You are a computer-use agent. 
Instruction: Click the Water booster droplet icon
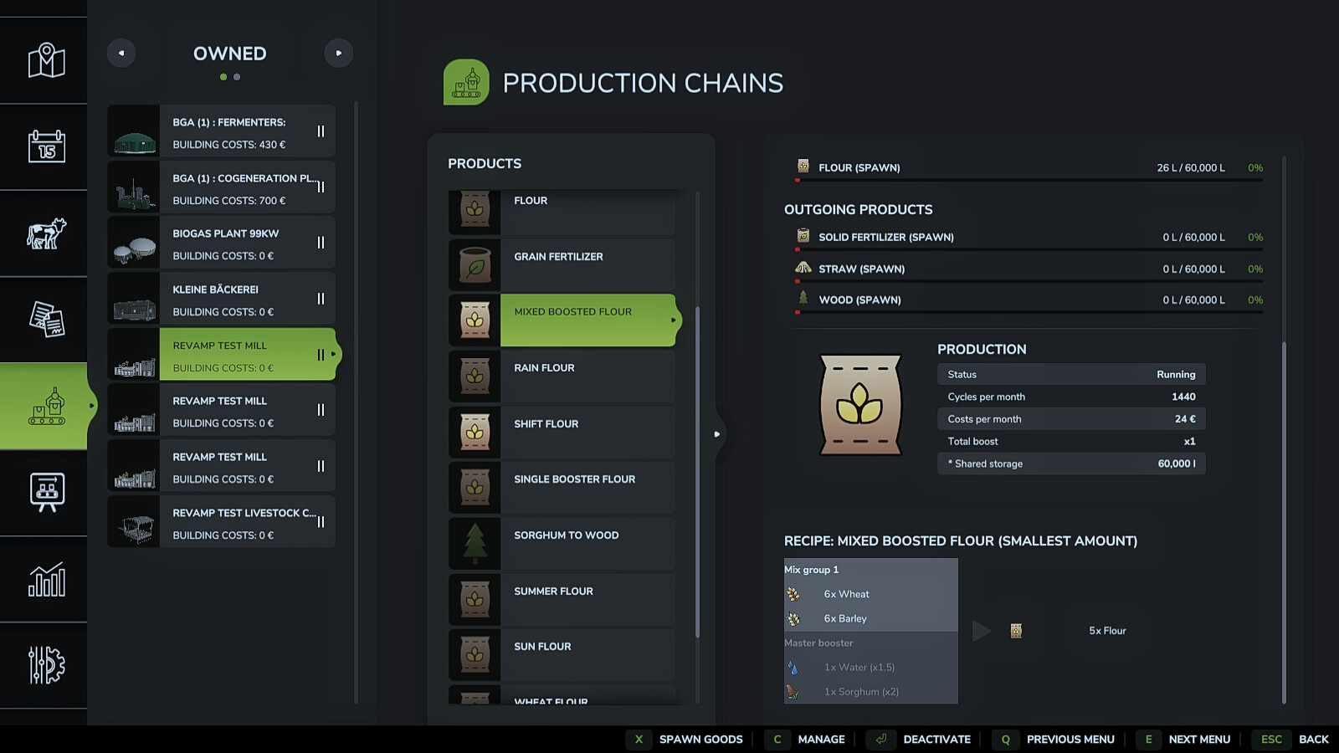[793, 668]
